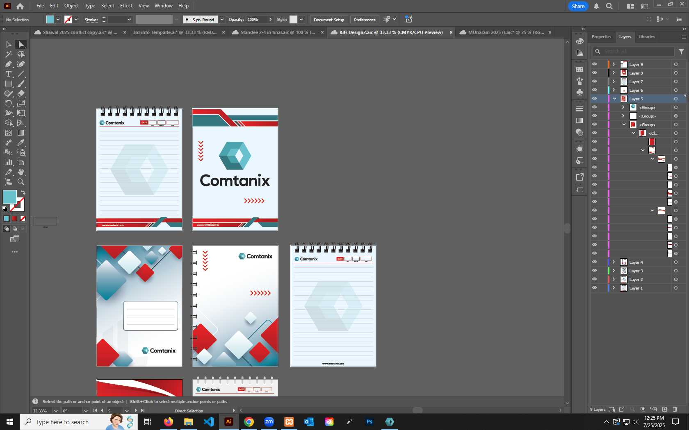Collapse Layer 5 contents
The width and height of the screenshot is (689, 430).
coord(614,99)
